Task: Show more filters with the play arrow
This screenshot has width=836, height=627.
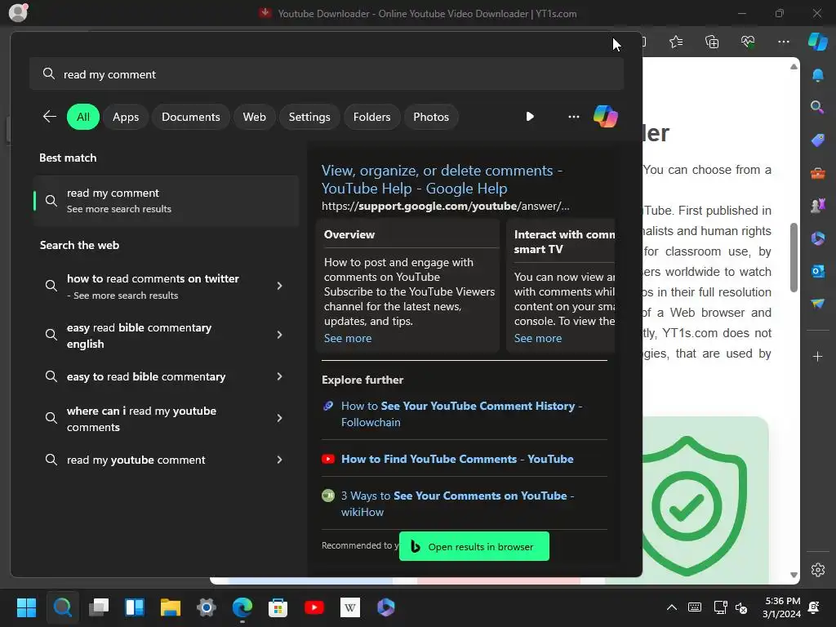Action: [x=529, y=117]
